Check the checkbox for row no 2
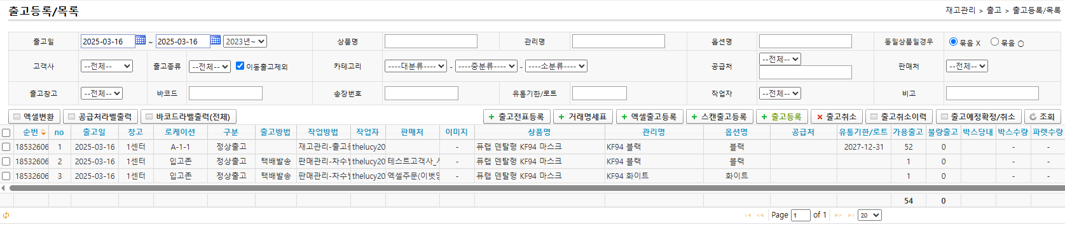Viewport: 1065px width, 248px height. point(6,161)
